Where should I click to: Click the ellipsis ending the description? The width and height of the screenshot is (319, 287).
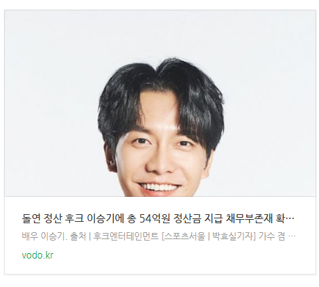pos(293,236)
